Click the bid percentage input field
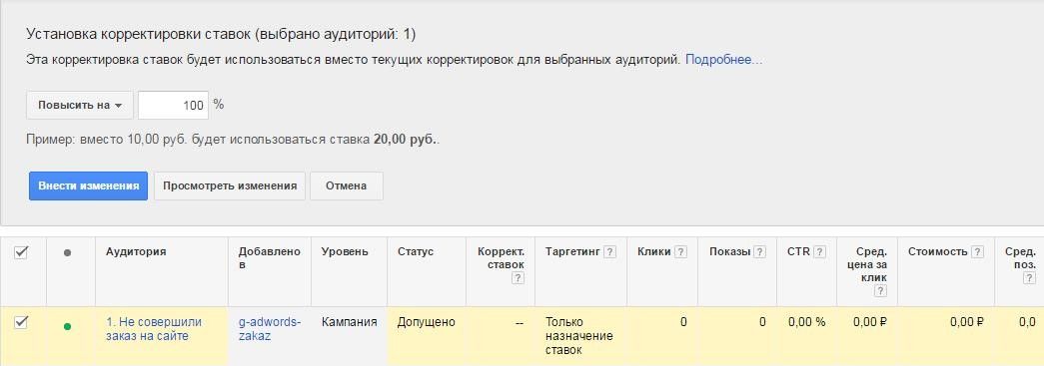This screenshot has height=366, width=1044. [x=173, y=105]
